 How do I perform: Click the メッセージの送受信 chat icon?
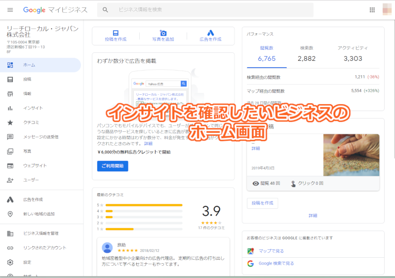(x=10, y=137)
